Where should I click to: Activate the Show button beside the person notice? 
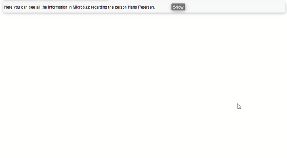178,7
